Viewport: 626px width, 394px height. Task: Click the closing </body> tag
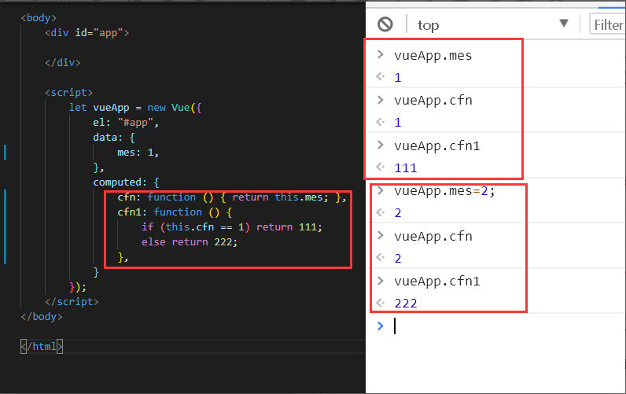[42, 317]
